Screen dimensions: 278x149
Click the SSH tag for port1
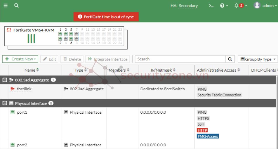point(201,124)
